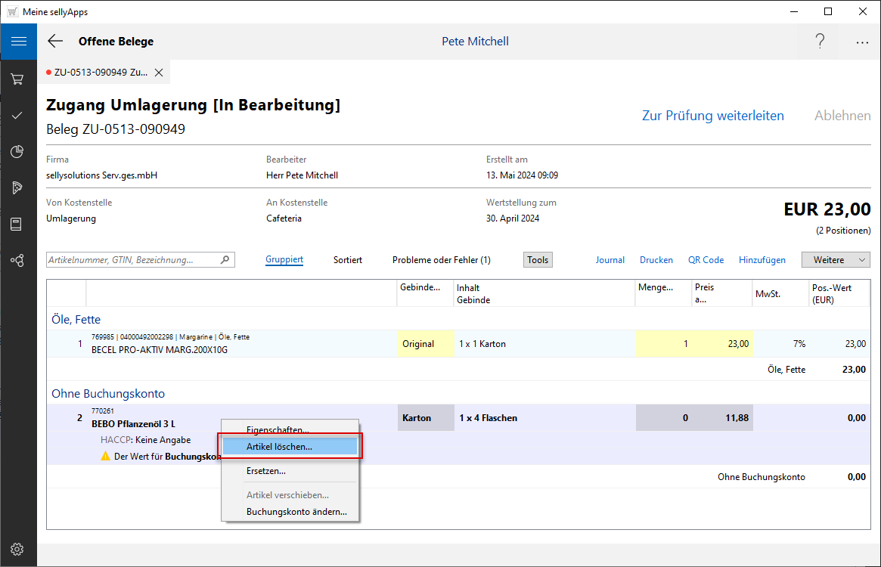Open the three-dots more options menu

click(862, 42)
